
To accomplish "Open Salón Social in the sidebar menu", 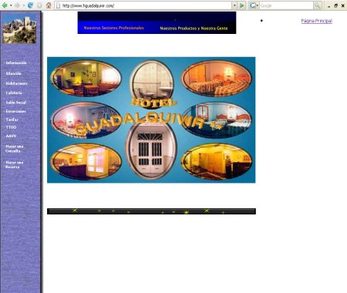I will tap(15, 103).
